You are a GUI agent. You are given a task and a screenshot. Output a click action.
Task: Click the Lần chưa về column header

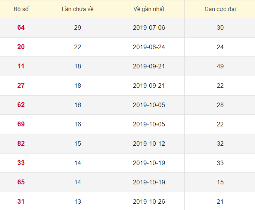[x=78, y=9]
